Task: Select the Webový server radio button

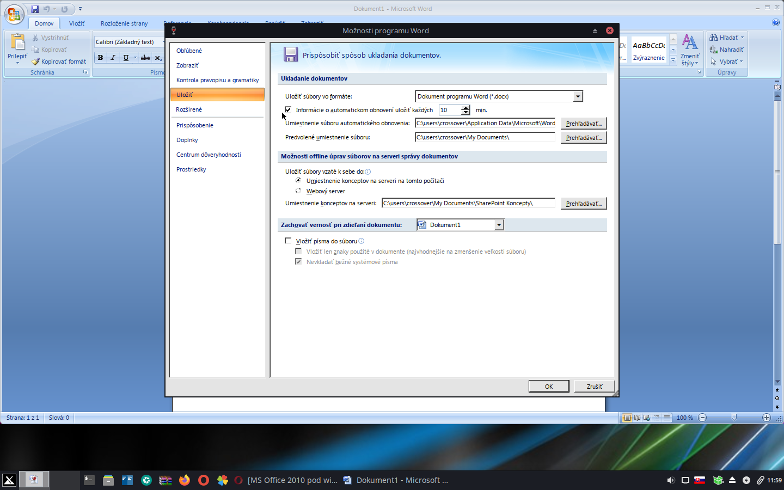Action: tap(298, 191)
